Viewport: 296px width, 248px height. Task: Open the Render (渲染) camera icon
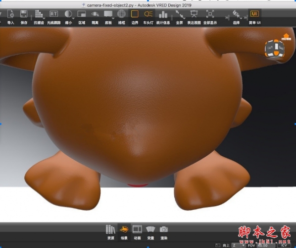click(164, 229)
